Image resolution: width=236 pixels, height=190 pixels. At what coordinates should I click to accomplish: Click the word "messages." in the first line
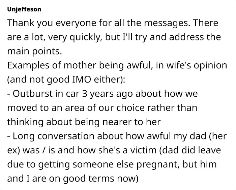click(167, 23)
